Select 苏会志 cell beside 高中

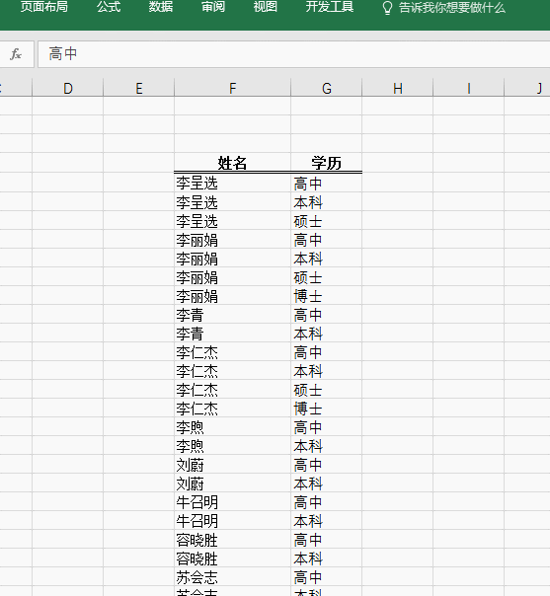[x=232, y=576]
